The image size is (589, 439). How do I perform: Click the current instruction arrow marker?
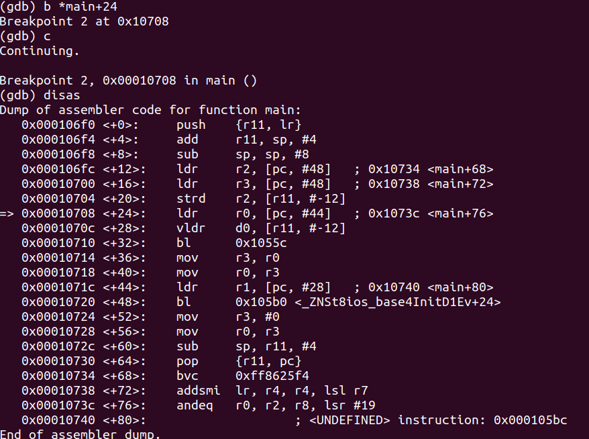click(x=7, y=213)
